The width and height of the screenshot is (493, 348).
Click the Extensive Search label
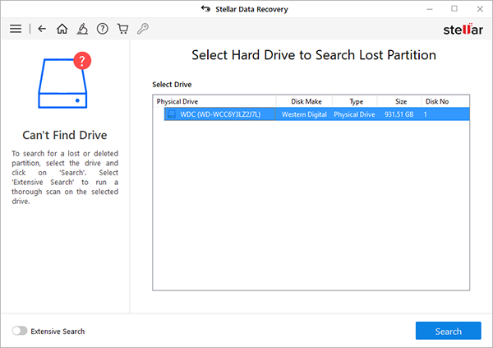tap(58, 332)
